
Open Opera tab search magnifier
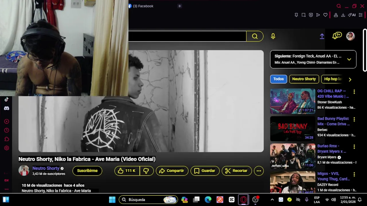339,6
